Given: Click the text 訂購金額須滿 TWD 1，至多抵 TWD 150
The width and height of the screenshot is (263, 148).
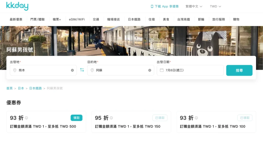Looking at the screenshot, I should (128, 126).
